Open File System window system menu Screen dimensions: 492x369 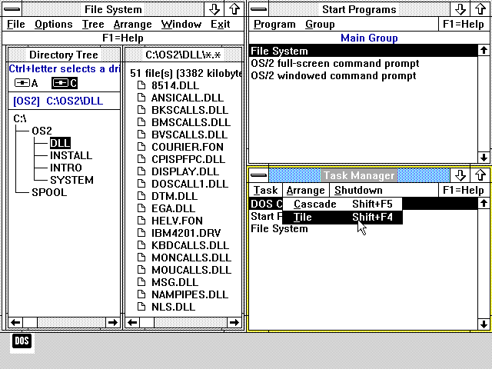tap(12, 9)
